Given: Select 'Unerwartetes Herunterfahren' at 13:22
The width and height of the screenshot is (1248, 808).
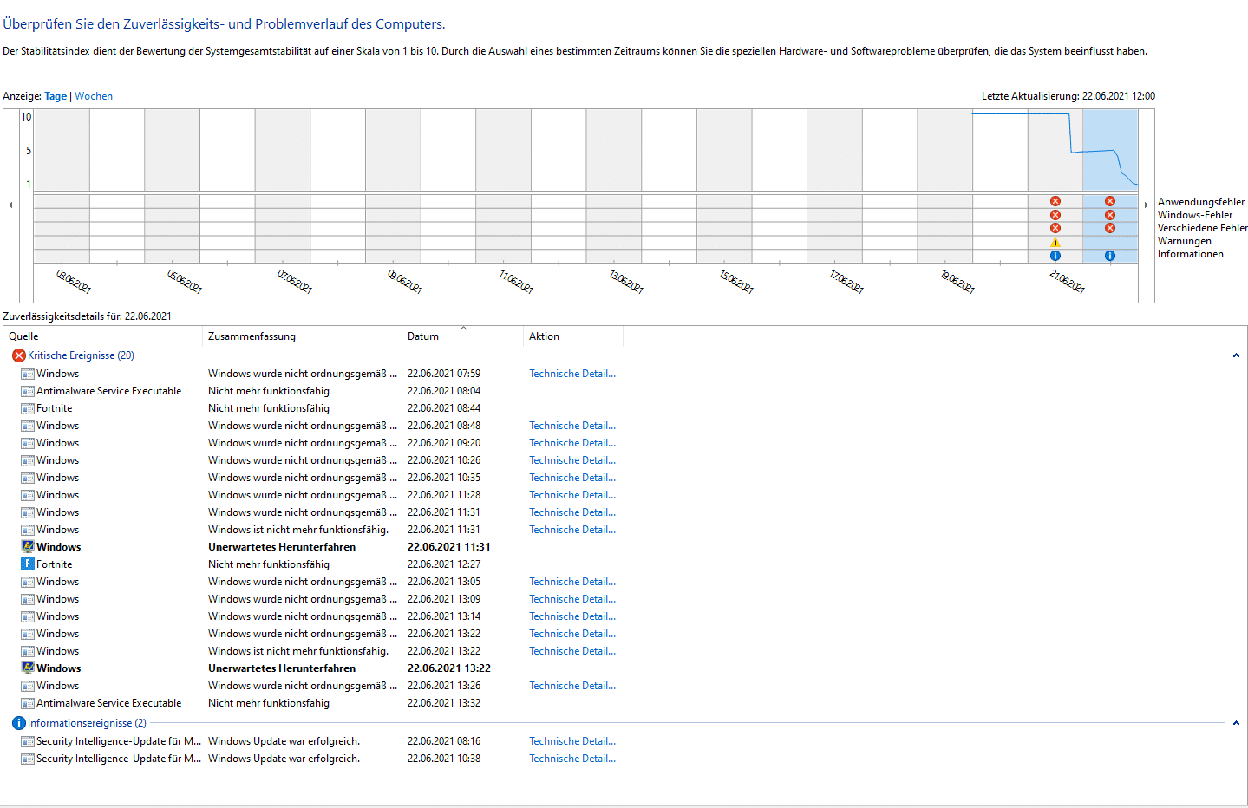Looking at the screenshot, I should (282, 668).
